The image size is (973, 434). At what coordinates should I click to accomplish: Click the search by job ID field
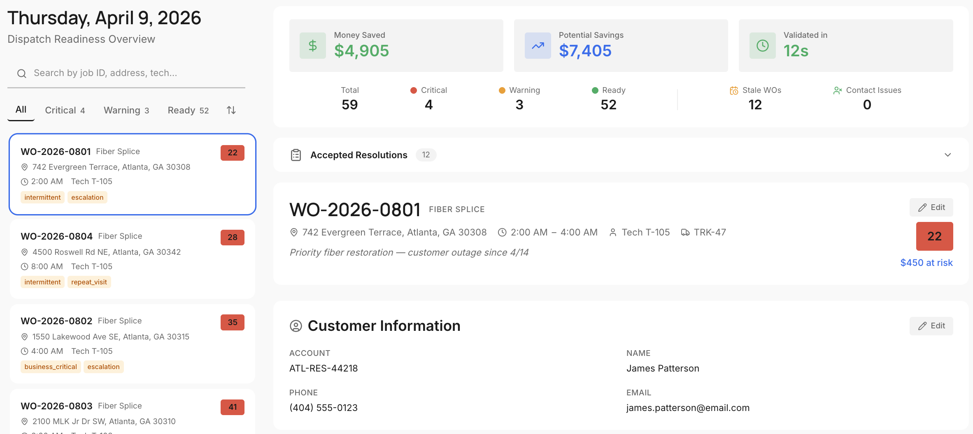pyautogui.click(x=126, y=73)
